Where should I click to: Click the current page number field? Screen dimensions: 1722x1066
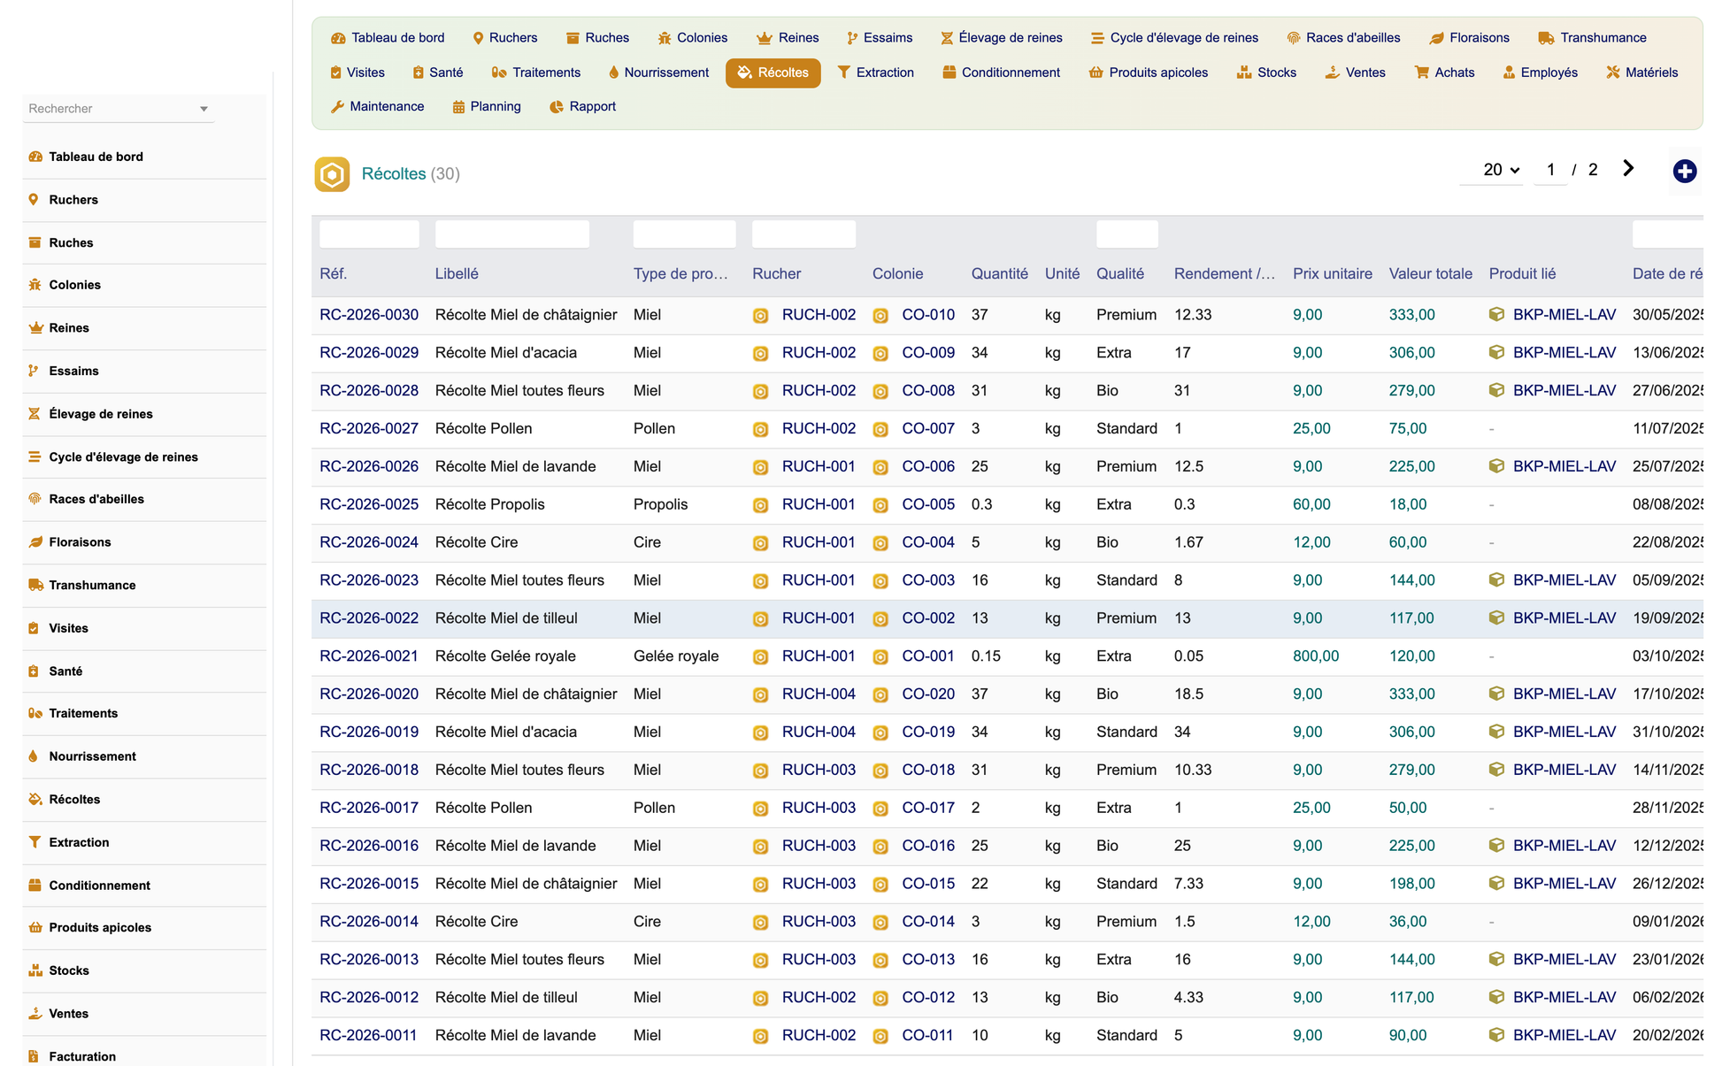point(1550,170)
